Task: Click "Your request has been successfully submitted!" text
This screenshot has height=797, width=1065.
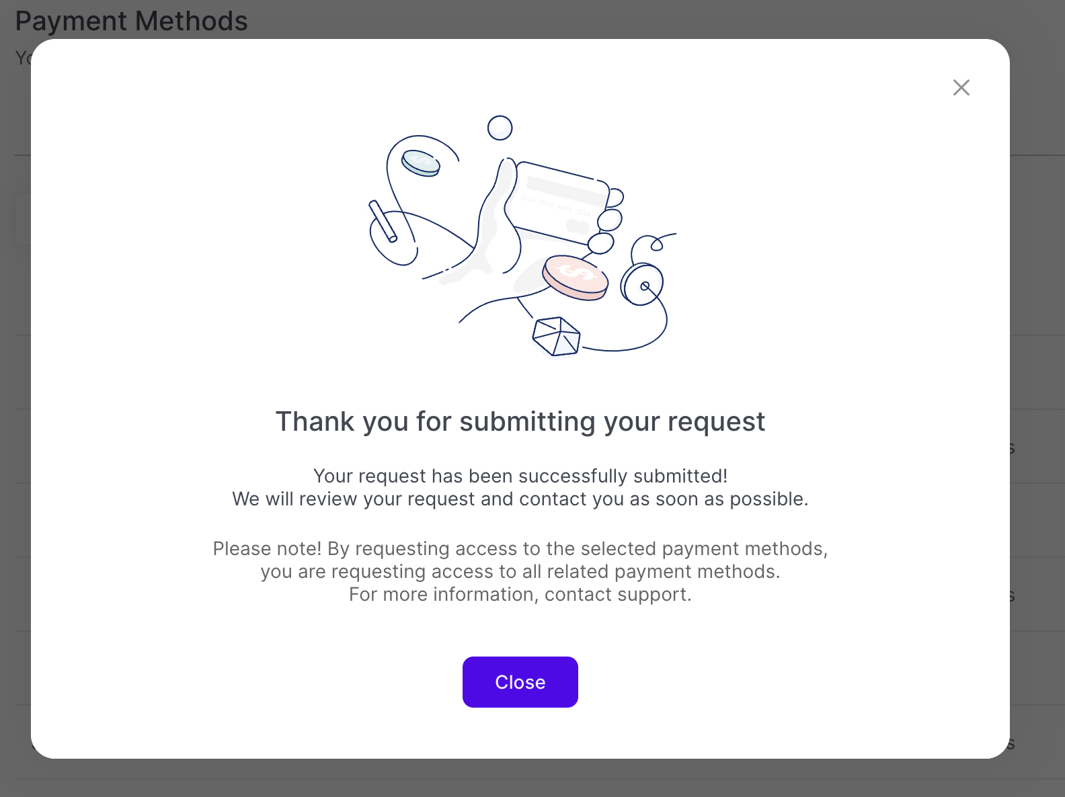Action: (x=520, y=476)
